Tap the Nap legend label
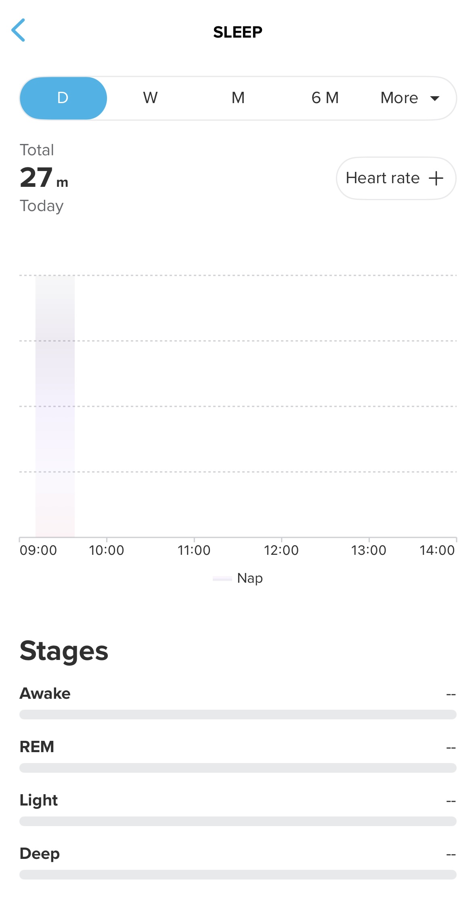Screen dimensions: 476x905 click(250, 578)
